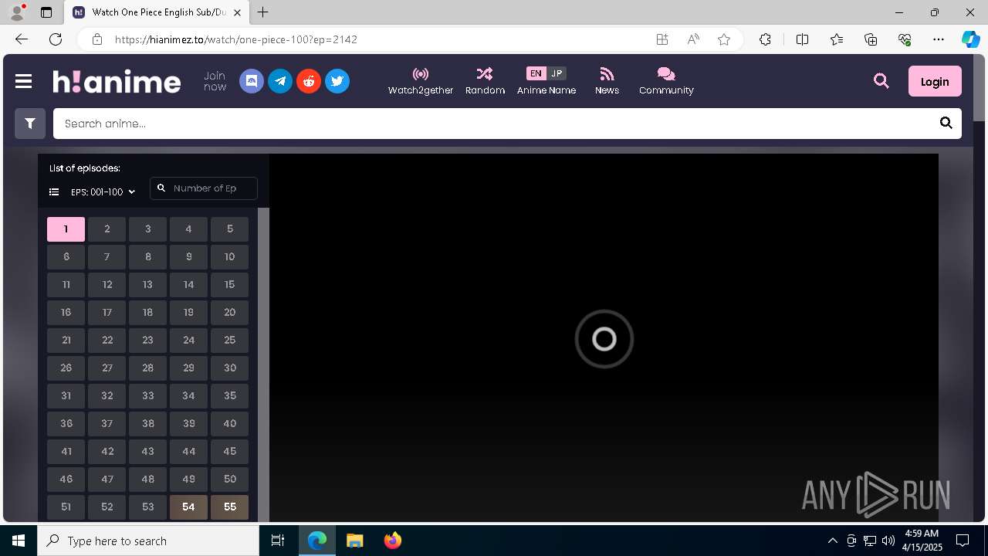Select episode 55
The width and height of the screenshot is (988, 556).
tap(229, 507)
